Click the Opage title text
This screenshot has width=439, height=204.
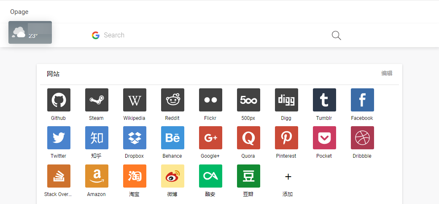coord(19,12)
